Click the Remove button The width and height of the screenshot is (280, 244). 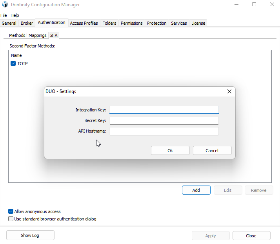(259, 190)
